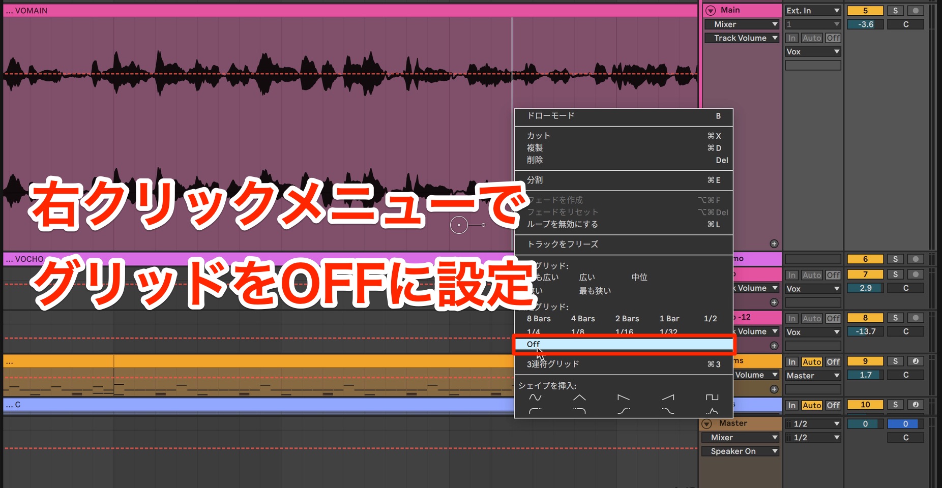Collapse the Main track fold arrow

(x=711, y=11)
